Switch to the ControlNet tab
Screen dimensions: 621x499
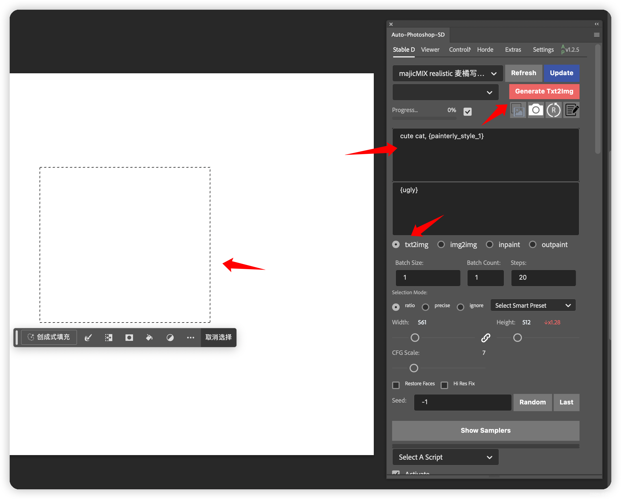[x=460, y=50]
